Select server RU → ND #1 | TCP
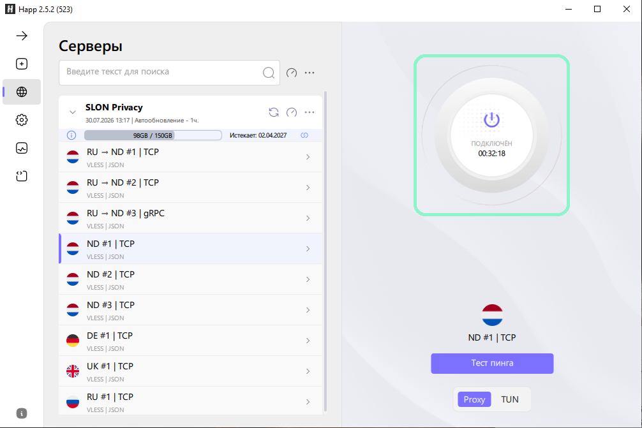Screen dimensions: 642x428 190,157
